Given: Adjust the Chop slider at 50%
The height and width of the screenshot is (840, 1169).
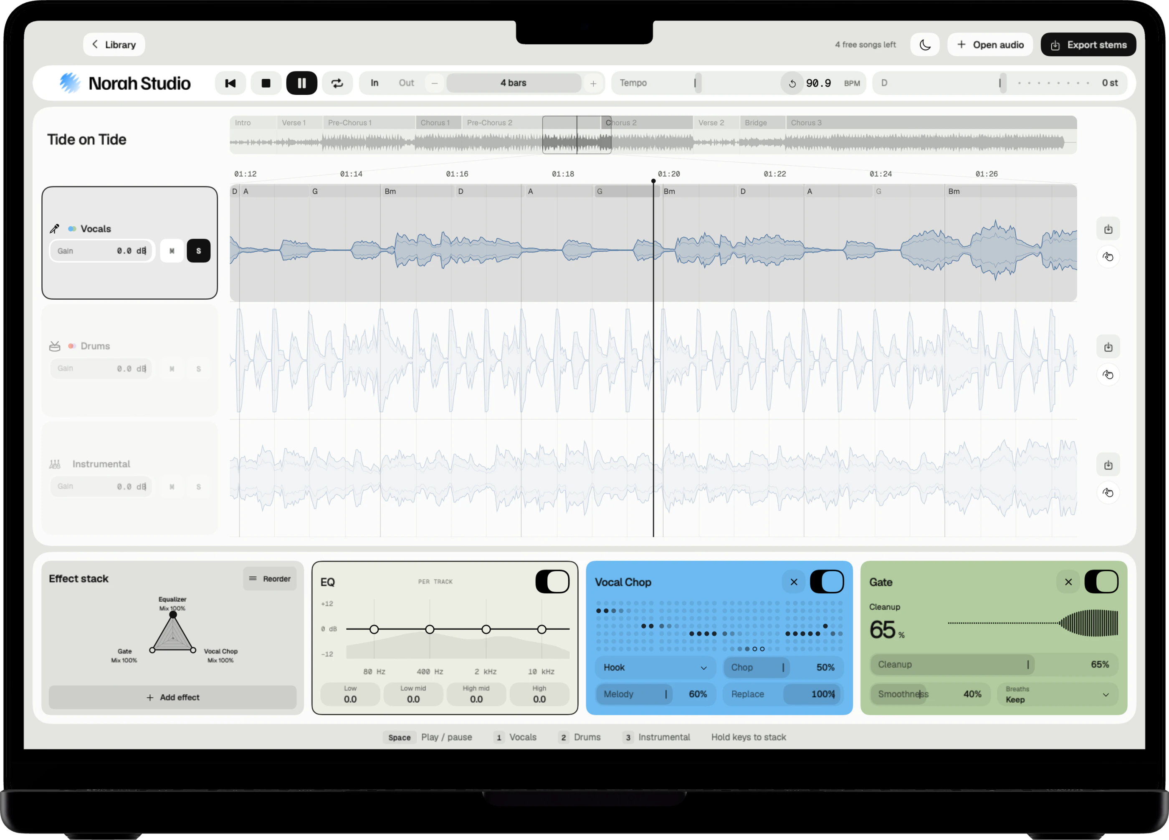Looking at the screenshot, I should pyautogui.click(x=783, y=668).
